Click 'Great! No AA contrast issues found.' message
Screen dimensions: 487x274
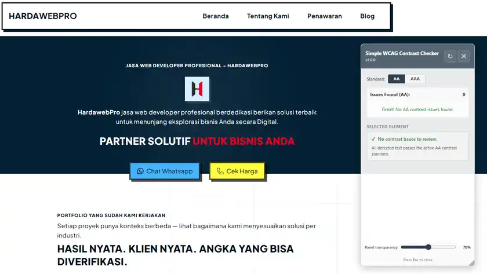417,109
